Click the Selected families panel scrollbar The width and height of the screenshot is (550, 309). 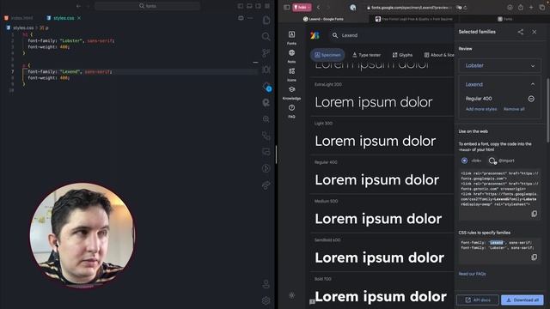(x=547, y=111)
